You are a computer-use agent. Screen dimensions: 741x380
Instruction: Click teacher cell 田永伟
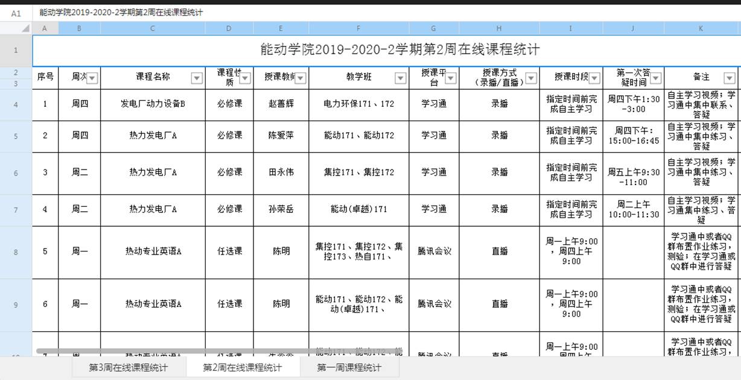point(281,173)
